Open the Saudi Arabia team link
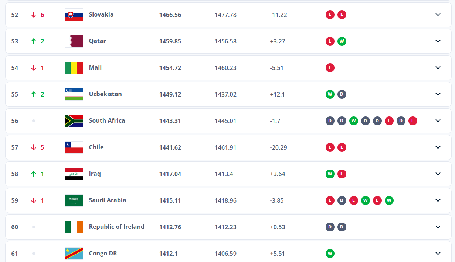455x262 pixels. (x=107, y=200)
